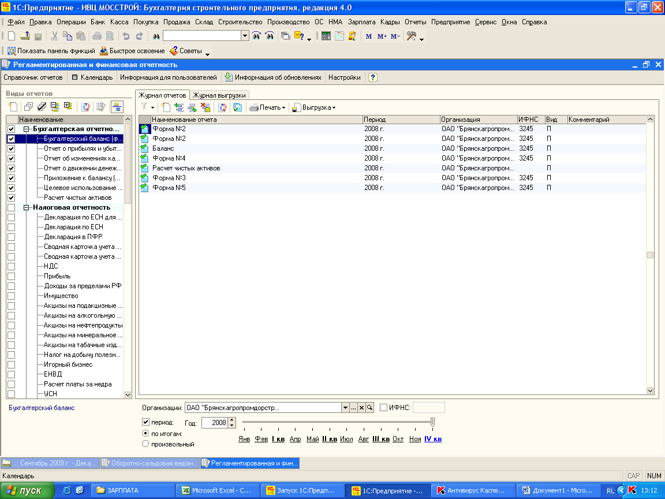Open the calculator icon in main toolbar

point(326,36)
